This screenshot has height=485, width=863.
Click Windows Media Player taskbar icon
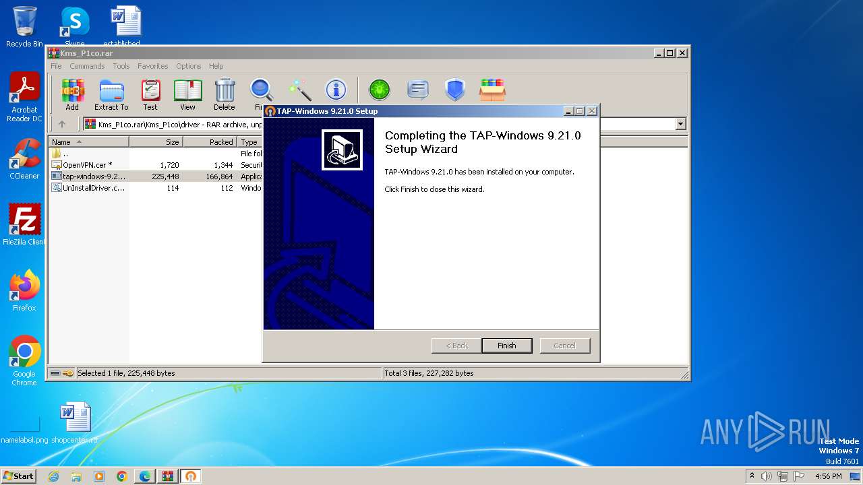pyautogui.click(x=99, y=476)
